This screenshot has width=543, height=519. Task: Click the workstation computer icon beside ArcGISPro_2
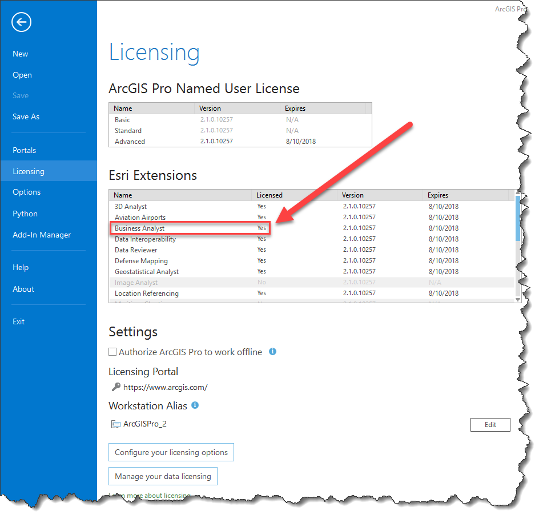116,424
